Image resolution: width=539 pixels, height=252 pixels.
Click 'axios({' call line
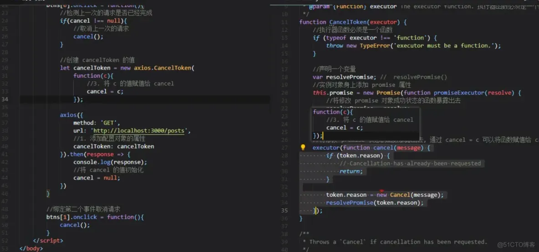[x=71, y=115]
